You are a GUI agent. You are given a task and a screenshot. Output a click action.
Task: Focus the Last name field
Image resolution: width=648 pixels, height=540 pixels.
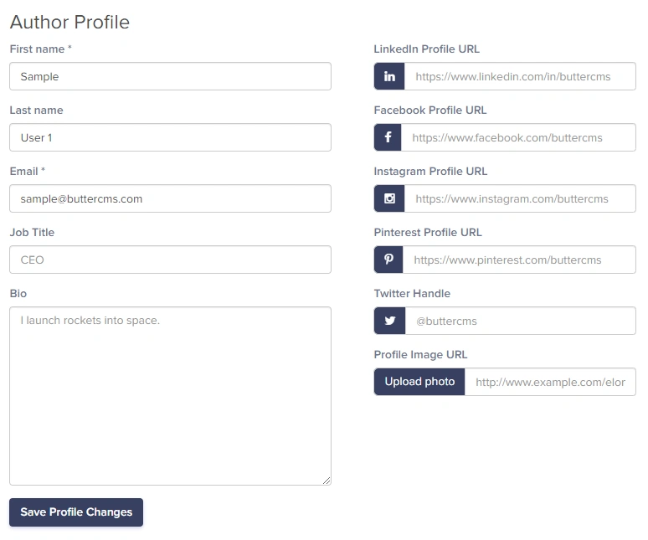point(170,137)
